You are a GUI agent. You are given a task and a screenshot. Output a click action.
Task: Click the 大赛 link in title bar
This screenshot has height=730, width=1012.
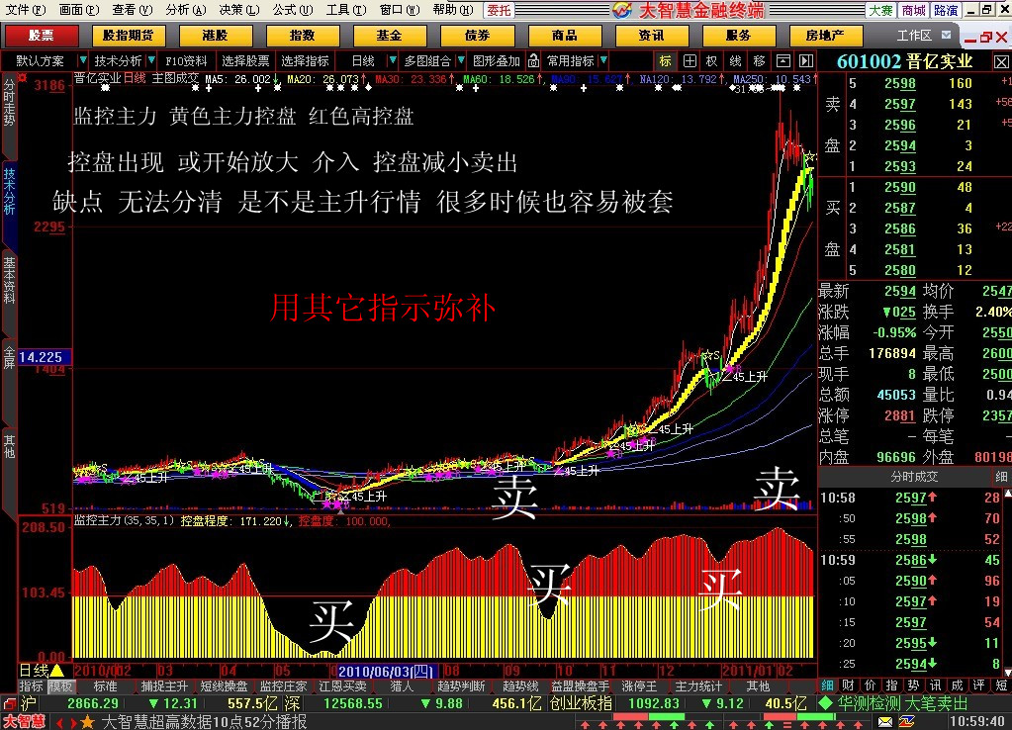[x=880, y=10]
